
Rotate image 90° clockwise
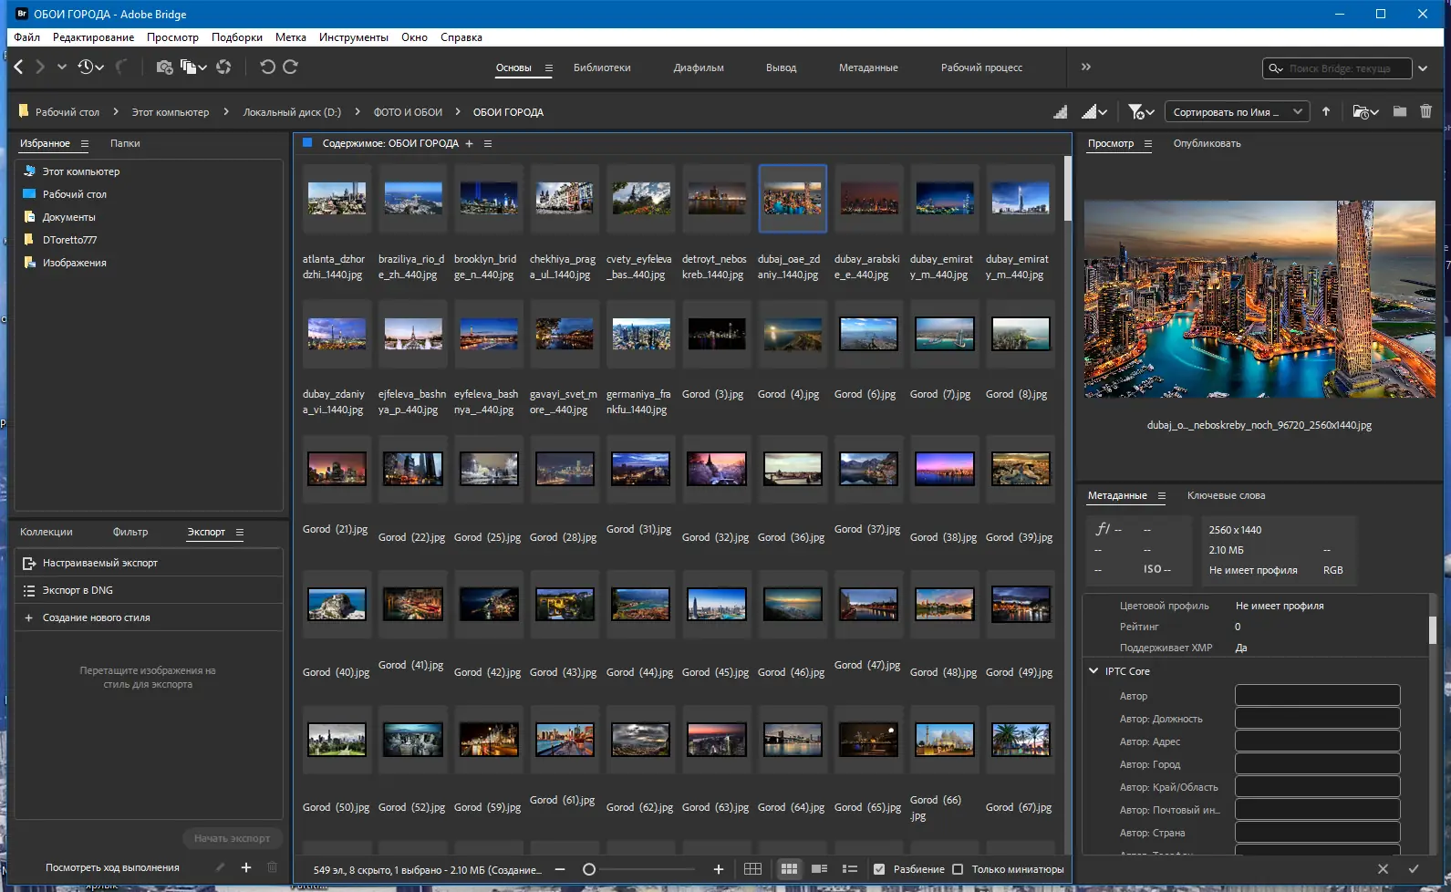(290, 67)
